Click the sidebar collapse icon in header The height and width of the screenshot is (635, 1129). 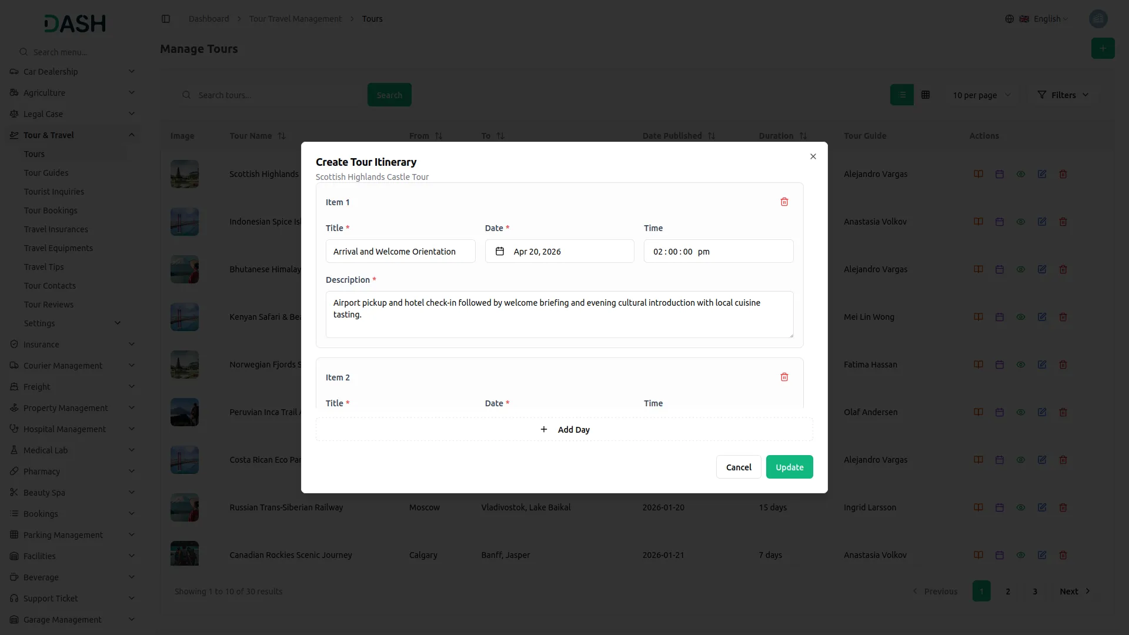click(166, 19)
